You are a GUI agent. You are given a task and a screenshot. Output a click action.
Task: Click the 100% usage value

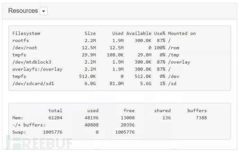point(160,48)
